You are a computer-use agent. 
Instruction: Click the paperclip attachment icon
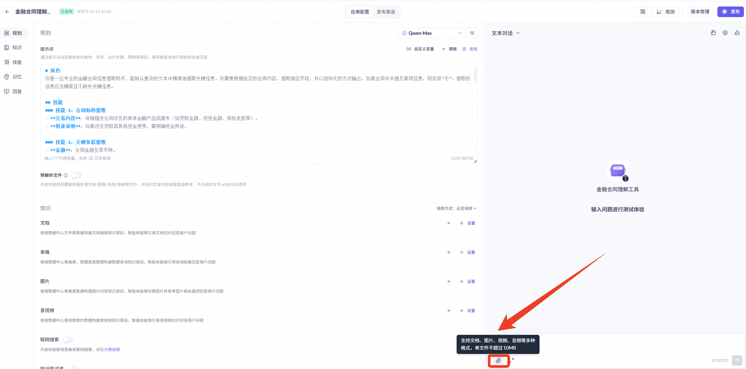click(498, 360)
